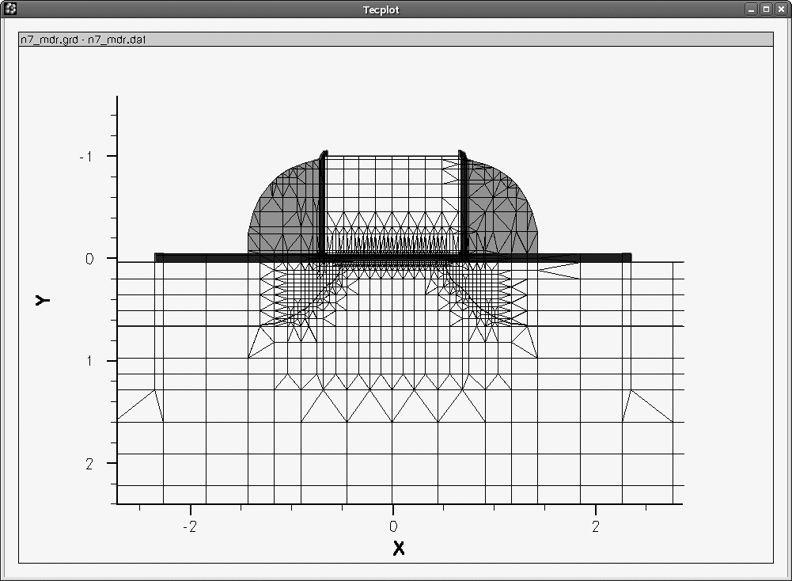
Task: Click the Y axis title label
Action: [x=43, y=300]
